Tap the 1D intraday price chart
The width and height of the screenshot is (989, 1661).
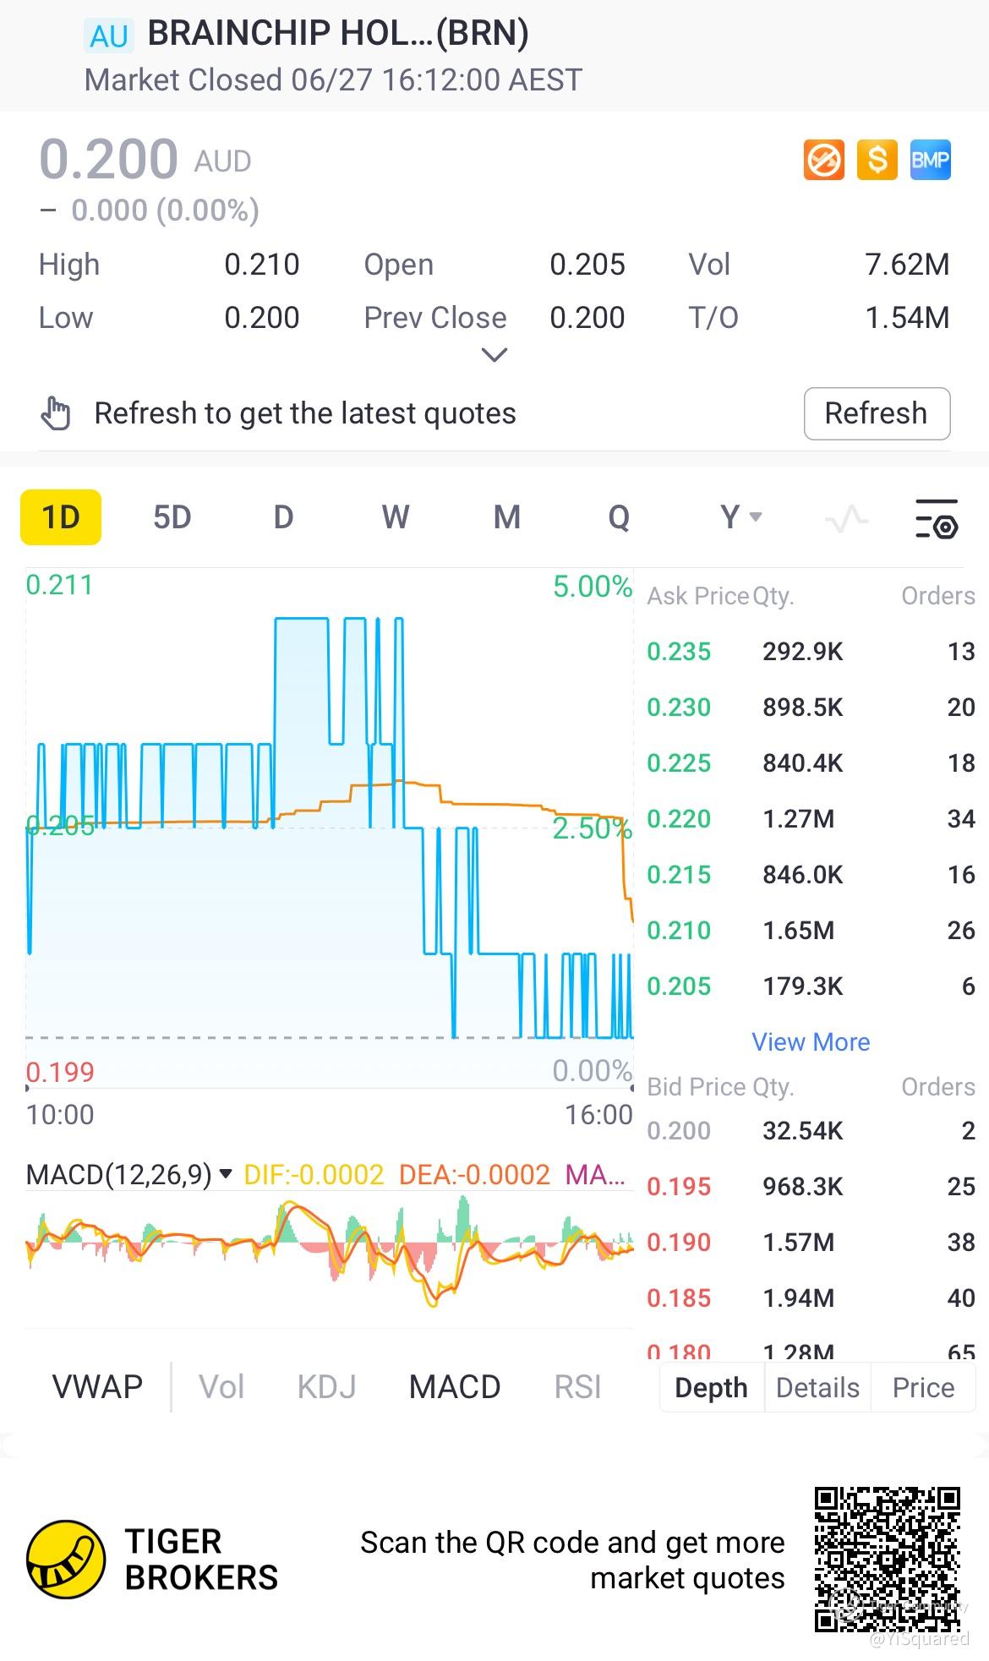click(330, 828)
